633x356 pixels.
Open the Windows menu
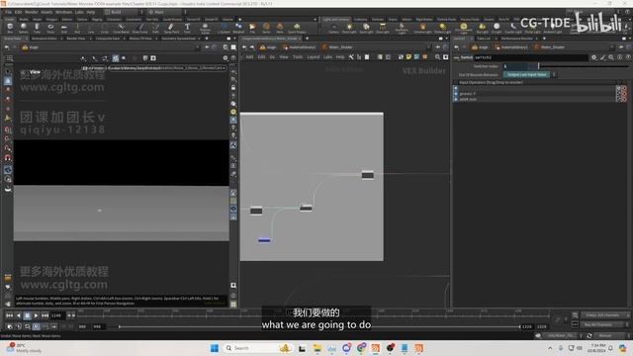pos(63,12)
